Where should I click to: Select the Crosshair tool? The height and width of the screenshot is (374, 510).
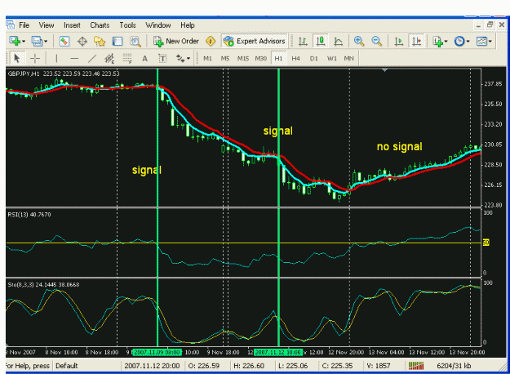[x=35, y=59]
